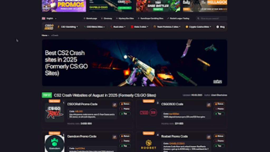This screenshot has height=152, width=270.
Task: Click the CSGO500 logo image
Action: click(x=148, y=113)
